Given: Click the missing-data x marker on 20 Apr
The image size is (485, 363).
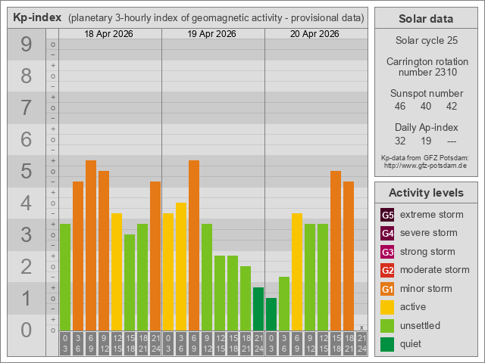Looking at the screenshot, I should tap(361, 327).
